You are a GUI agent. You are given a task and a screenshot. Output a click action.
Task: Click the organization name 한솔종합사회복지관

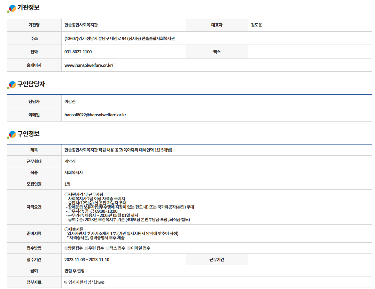[83, 25]
